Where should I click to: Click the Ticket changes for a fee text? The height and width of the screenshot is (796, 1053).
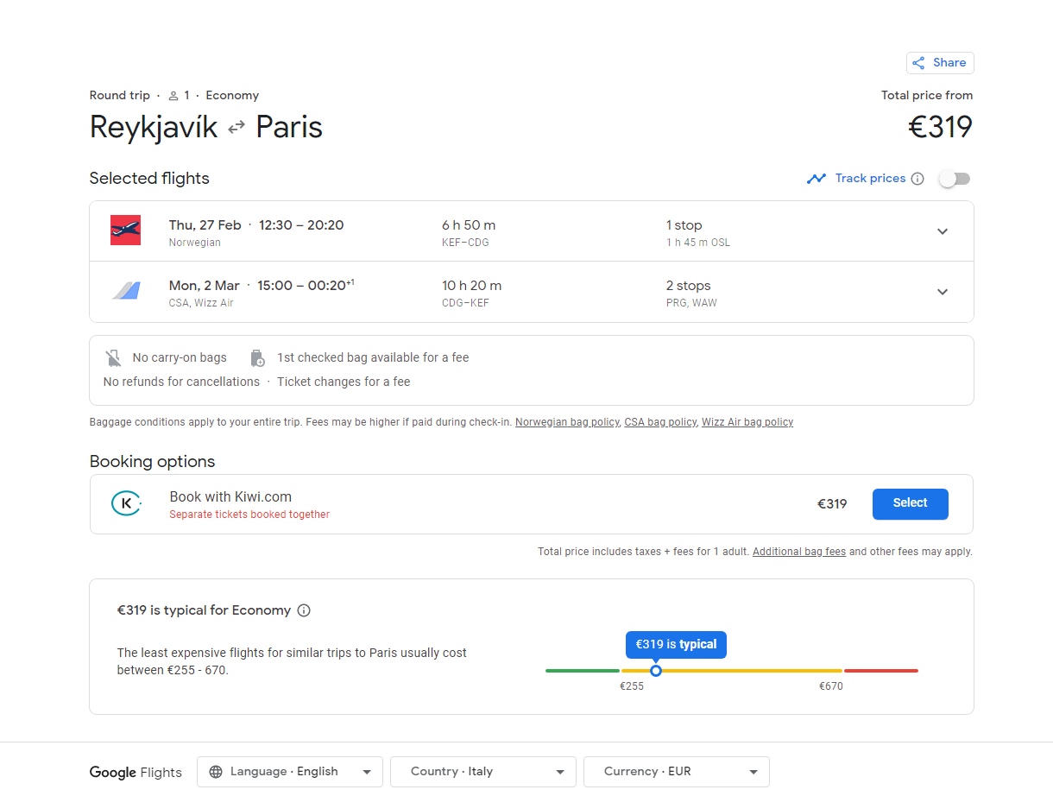(x=344, y=382)
